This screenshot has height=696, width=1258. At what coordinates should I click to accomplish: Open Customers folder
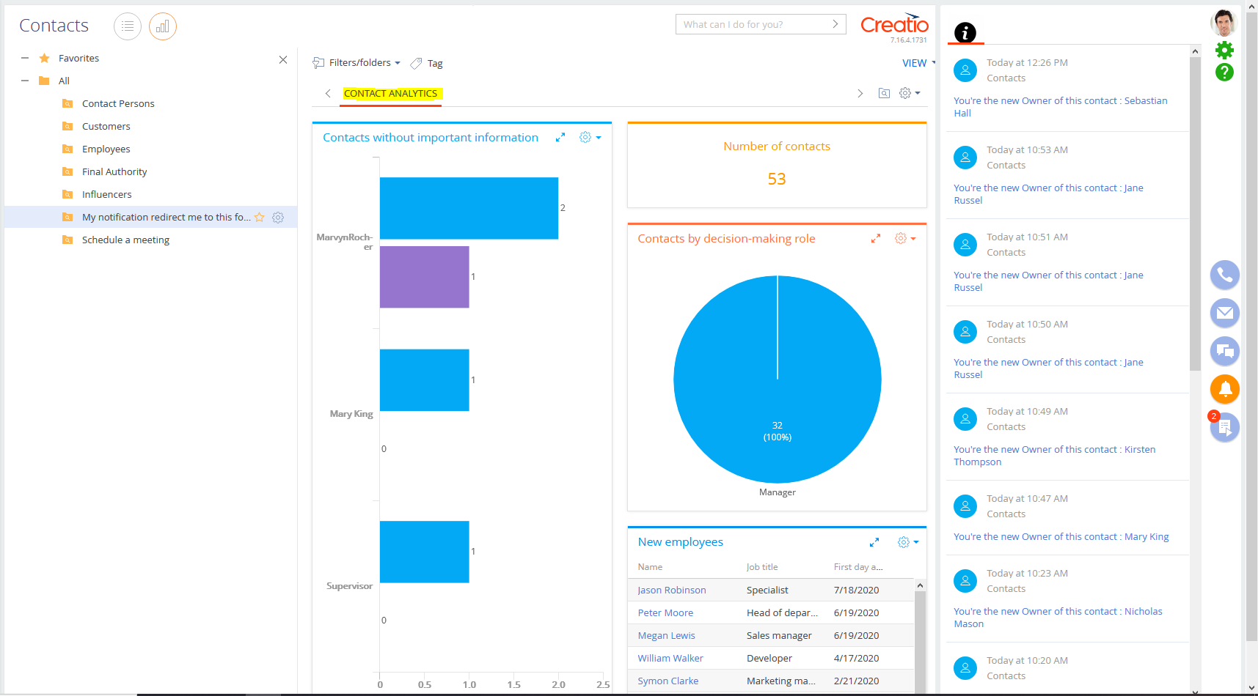pyautogui.click(x=106, y=127)
